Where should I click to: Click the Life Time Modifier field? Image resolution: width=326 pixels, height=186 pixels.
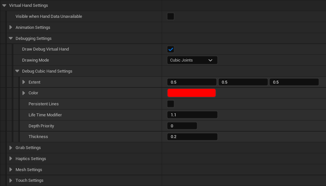coord(192,115)
